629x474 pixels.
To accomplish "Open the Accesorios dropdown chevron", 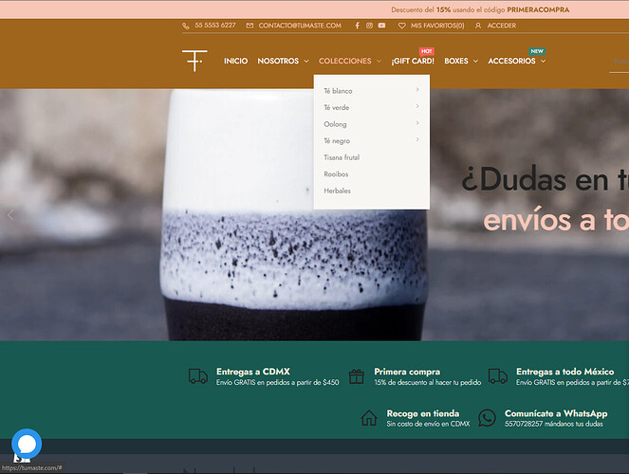I will point(544,62).
